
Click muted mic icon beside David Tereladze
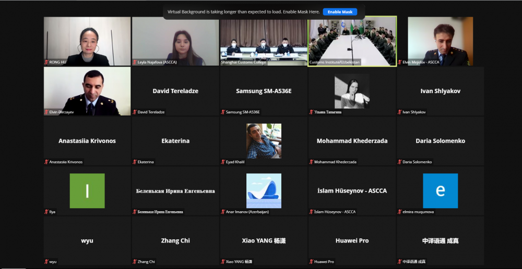(x=135, y=112)
